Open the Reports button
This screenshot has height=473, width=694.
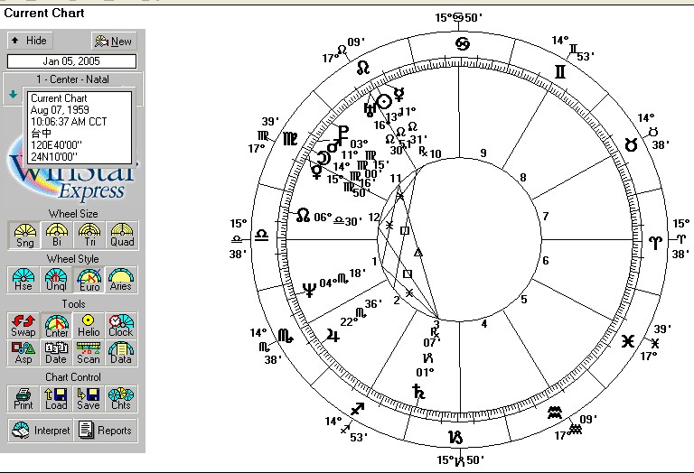106,431
